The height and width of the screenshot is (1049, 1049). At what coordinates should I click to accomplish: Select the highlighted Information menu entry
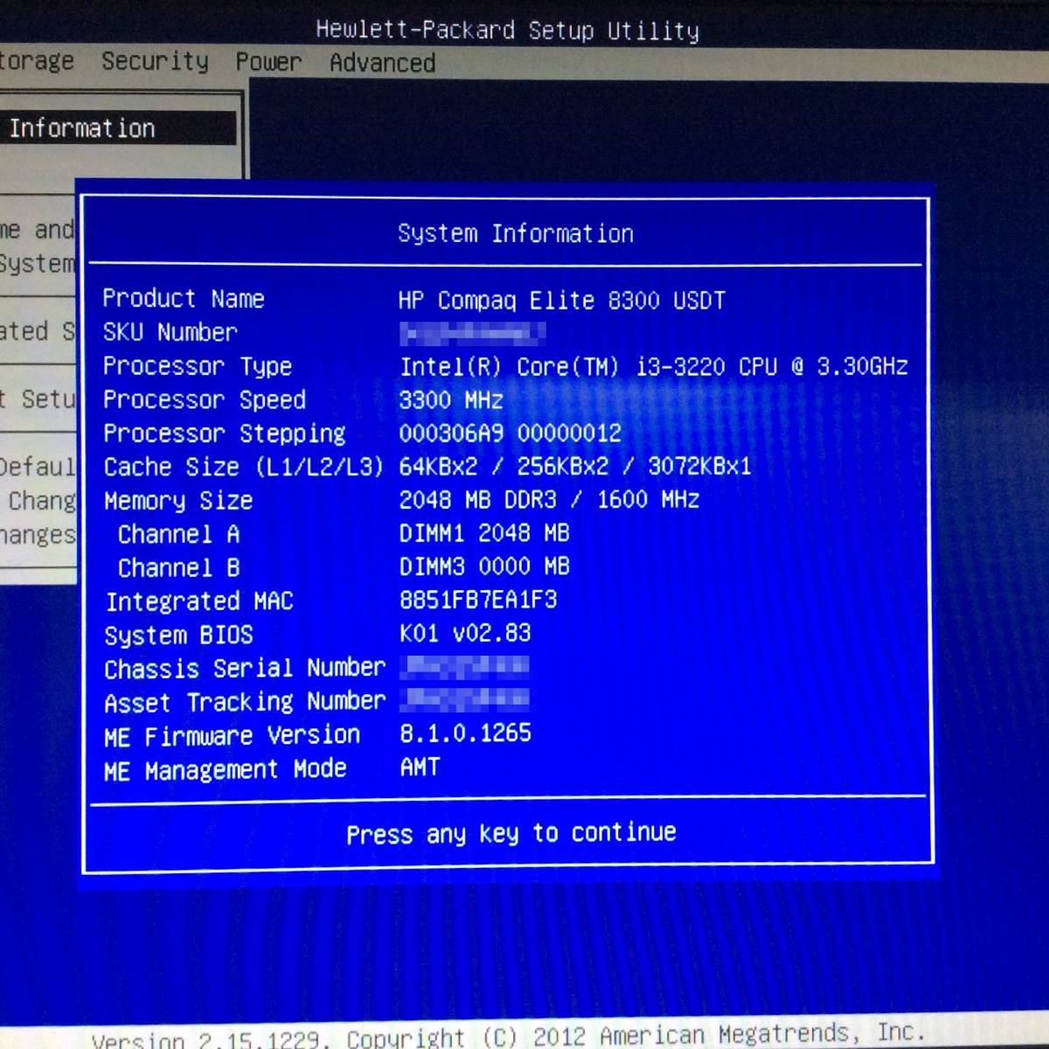pos(118,129)
